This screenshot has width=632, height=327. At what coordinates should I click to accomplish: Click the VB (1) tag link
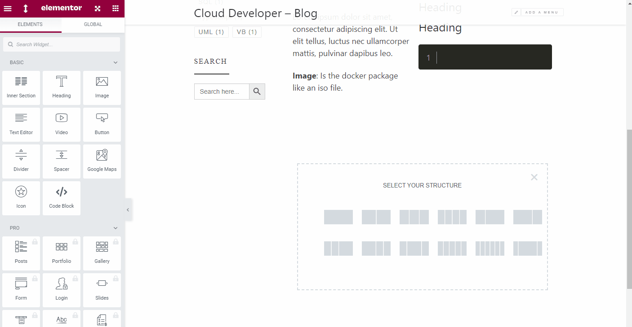247,32
